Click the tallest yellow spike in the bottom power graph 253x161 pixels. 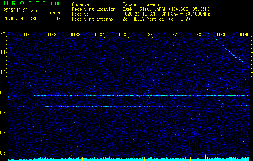pyautogui.click(x=130, y=157)
